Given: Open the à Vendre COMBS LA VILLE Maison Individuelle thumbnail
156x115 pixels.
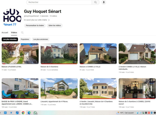Looking at the screenshot, I should (x=137, y=54).
